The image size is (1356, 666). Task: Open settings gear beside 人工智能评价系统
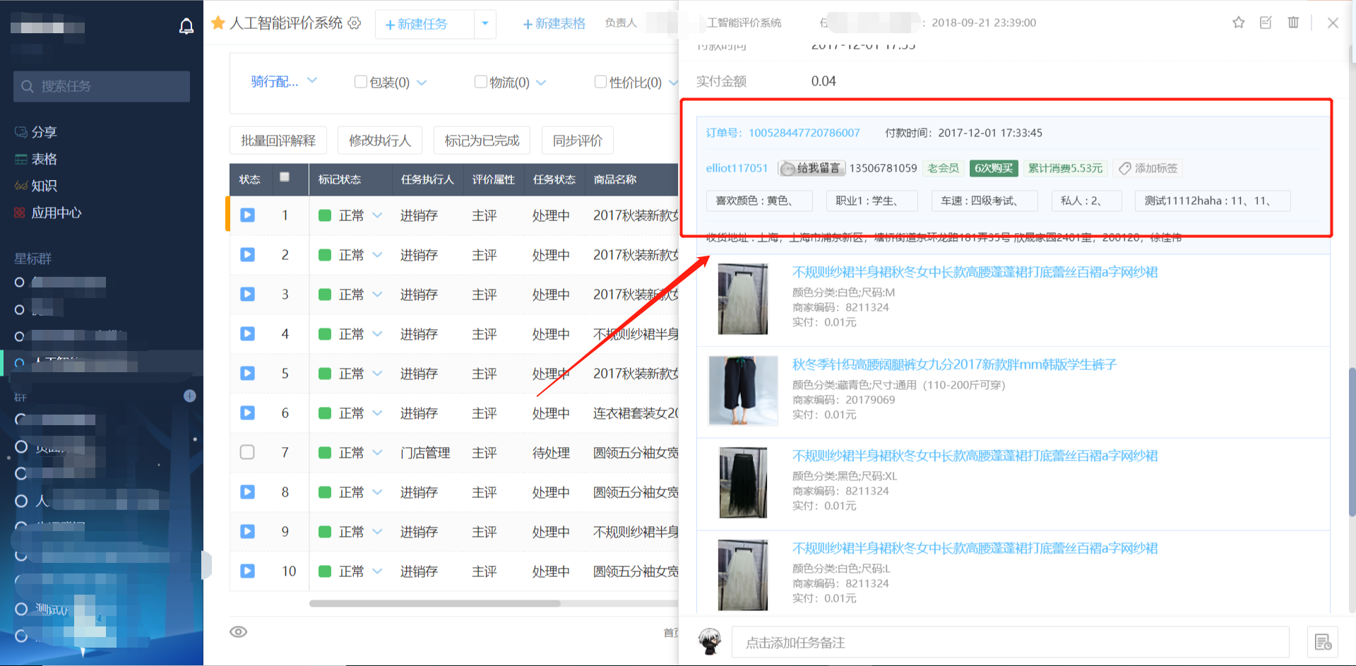pyautogui.click(x=355, y=23)
